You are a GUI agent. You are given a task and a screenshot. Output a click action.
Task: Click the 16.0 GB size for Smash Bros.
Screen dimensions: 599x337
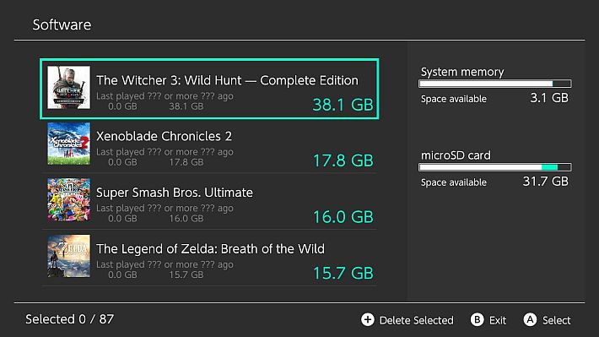coord(343,217)
